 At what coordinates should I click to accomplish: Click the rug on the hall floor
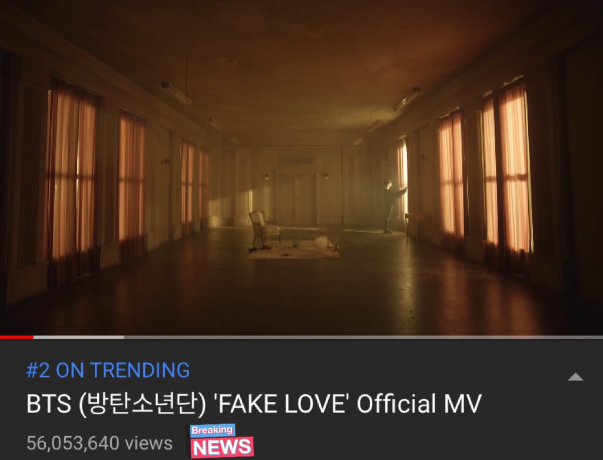[x=294, y=251]
